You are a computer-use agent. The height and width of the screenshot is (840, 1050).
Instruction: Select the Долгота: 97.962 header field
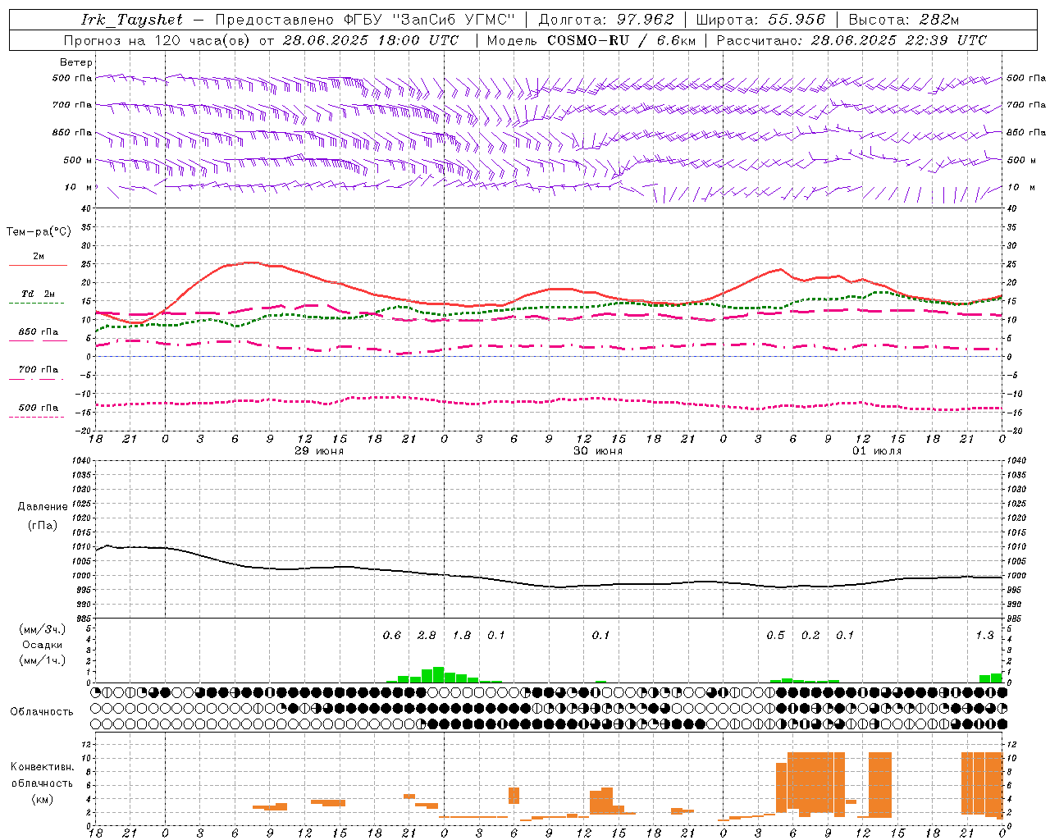coord(606,20)
